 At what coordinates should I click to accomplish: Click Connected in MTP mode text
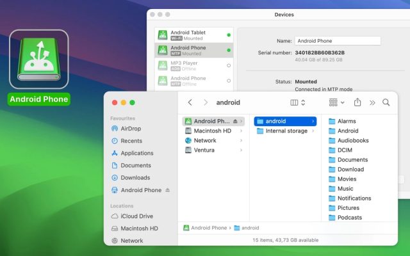click(324, 89)
